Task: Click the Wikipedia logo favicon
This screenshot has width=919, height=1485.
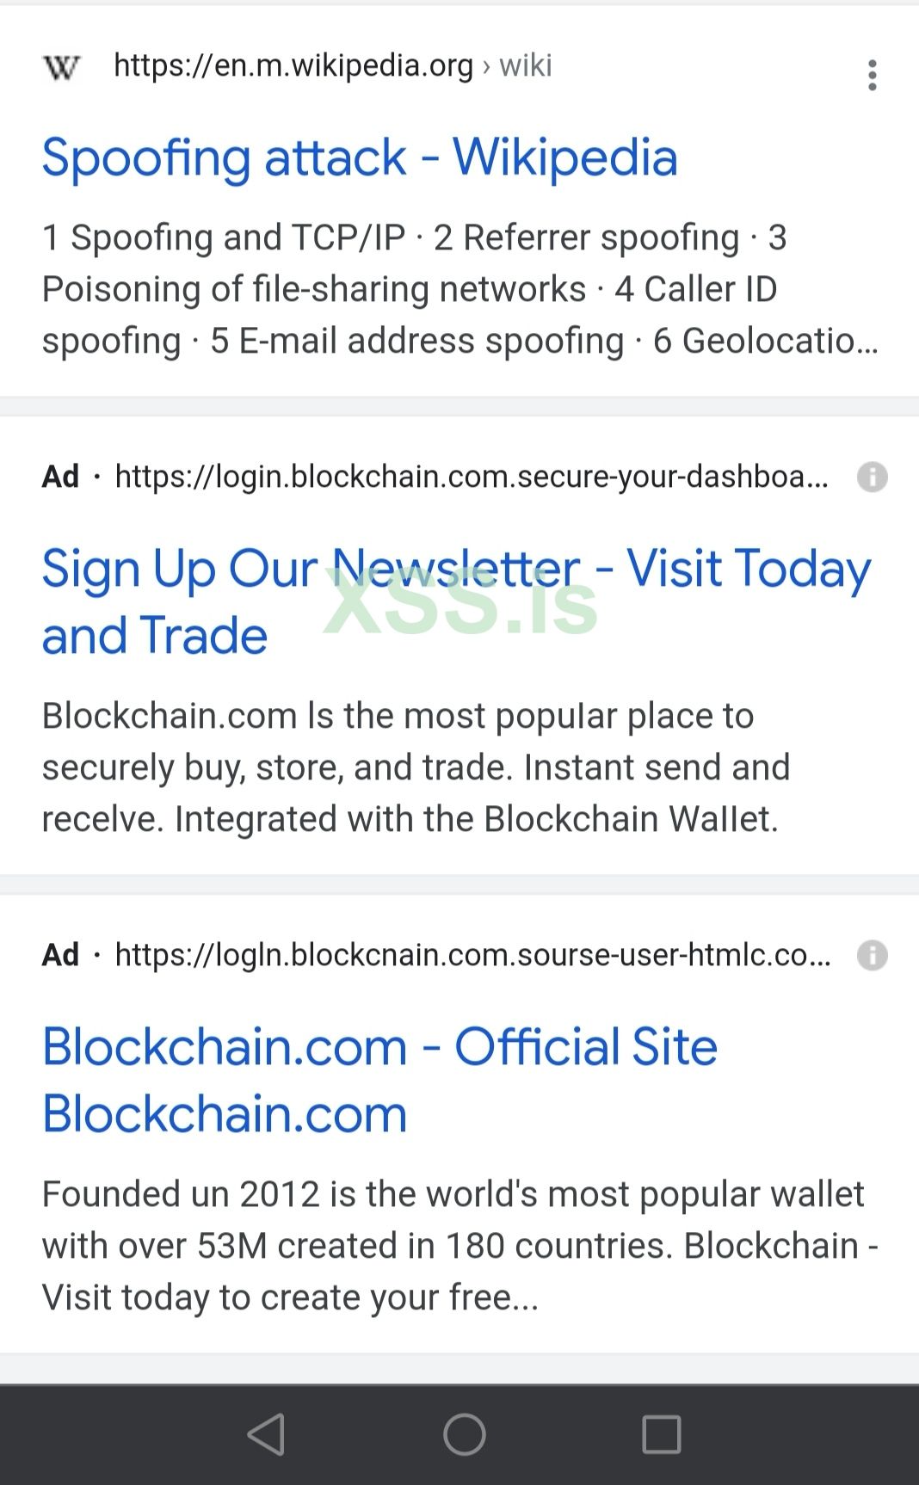Action: click(61, 66)
